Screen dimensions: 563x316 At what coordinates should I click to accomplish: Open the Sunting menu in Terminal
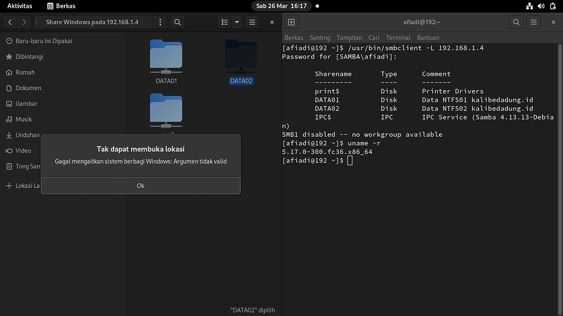pos(319,38)
